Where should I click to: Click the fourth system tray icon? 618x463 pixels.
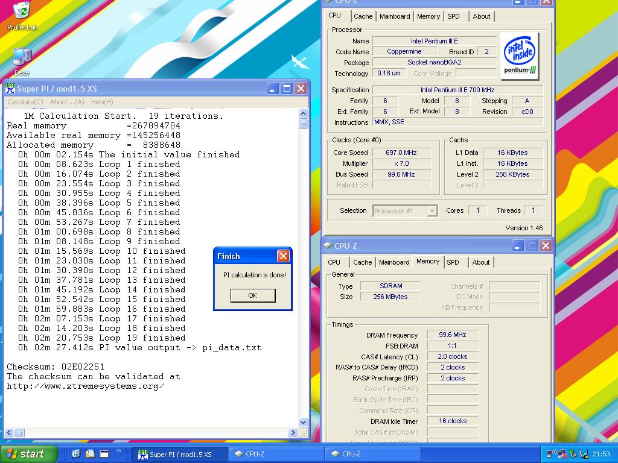coord(584,454)
